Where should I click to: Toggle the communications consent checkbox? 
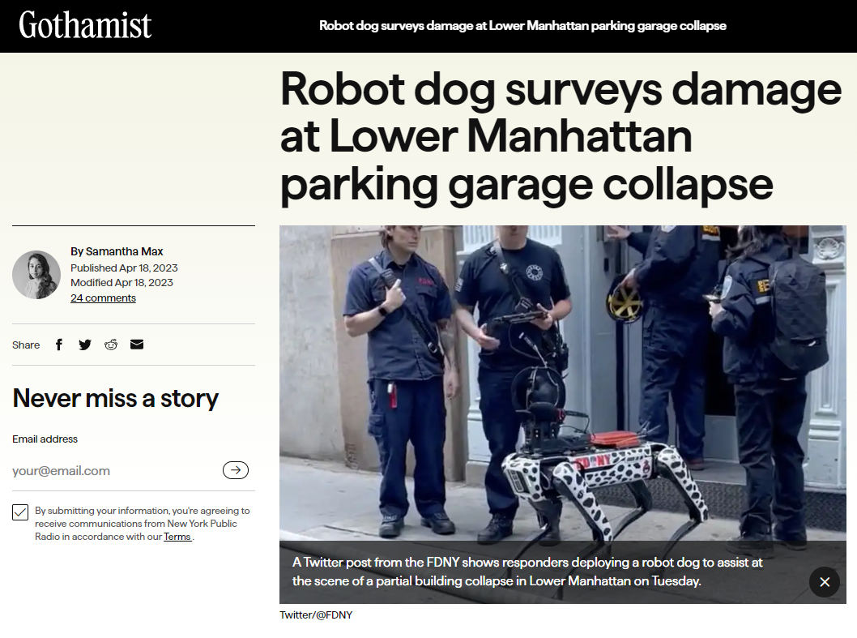coord(20,512)
